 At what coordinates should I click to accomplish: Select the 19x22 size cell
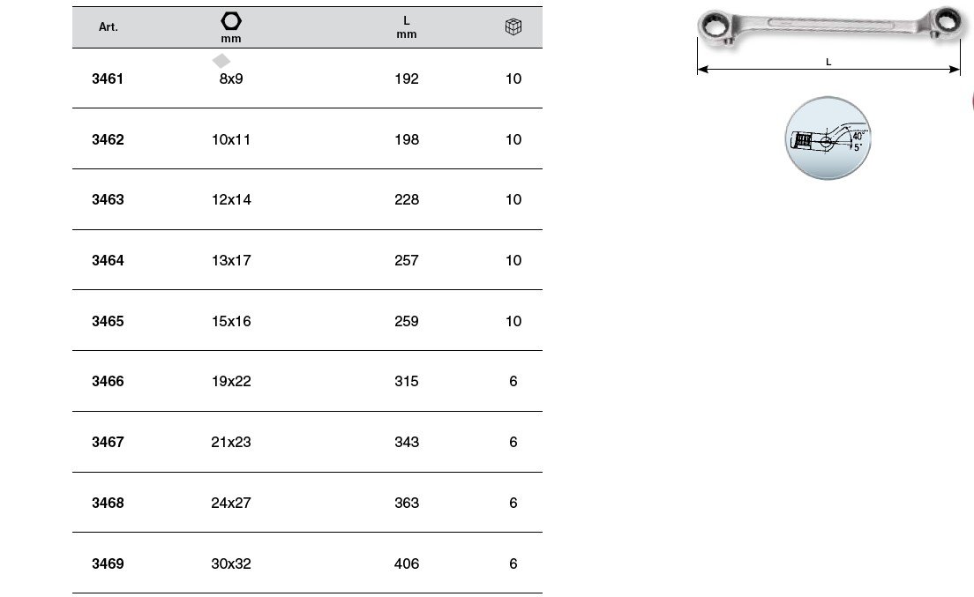(x=231, y=382)
